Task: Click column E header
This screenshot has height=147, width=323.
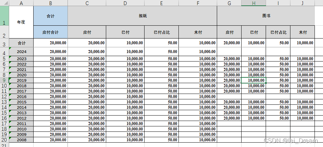Action: click(x=161, y=3)
